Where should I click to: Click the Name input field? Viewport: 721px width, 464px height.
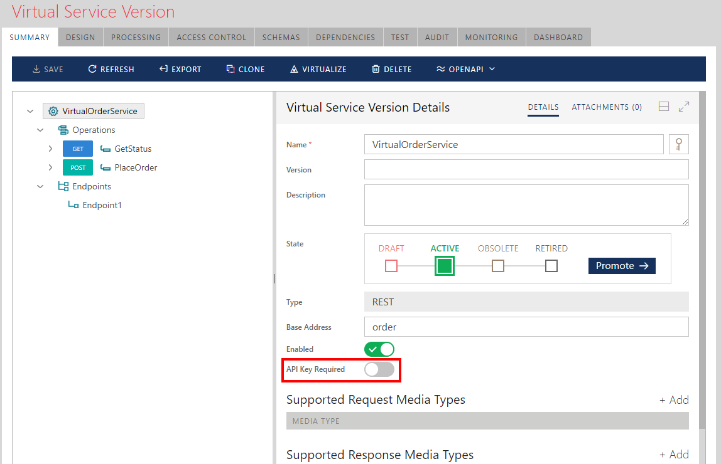pos(514,145)
